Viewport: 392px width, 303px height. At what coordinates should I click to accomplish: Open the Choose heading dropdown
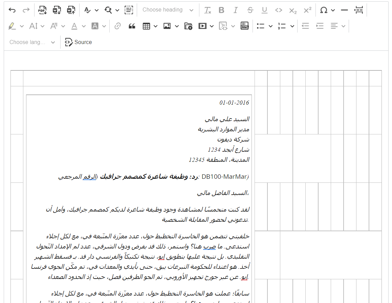(x=168, y=10)
